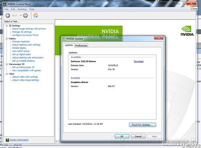The width and height of the screenshot is (201, 148).
Task: Select Configure Surround, PhysX
Action: (x=25, y=35)
